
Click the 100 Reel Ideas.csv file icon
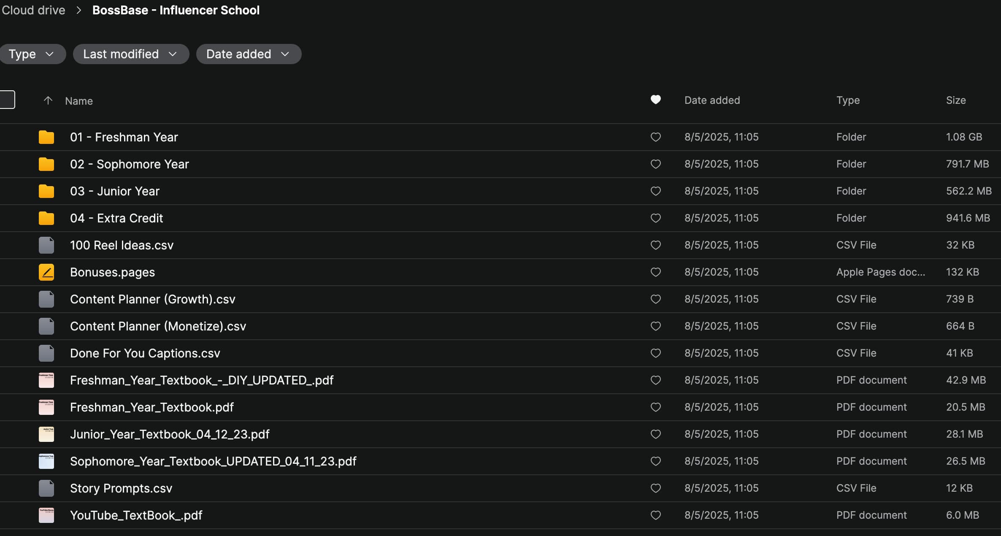[x=46, y=245]
